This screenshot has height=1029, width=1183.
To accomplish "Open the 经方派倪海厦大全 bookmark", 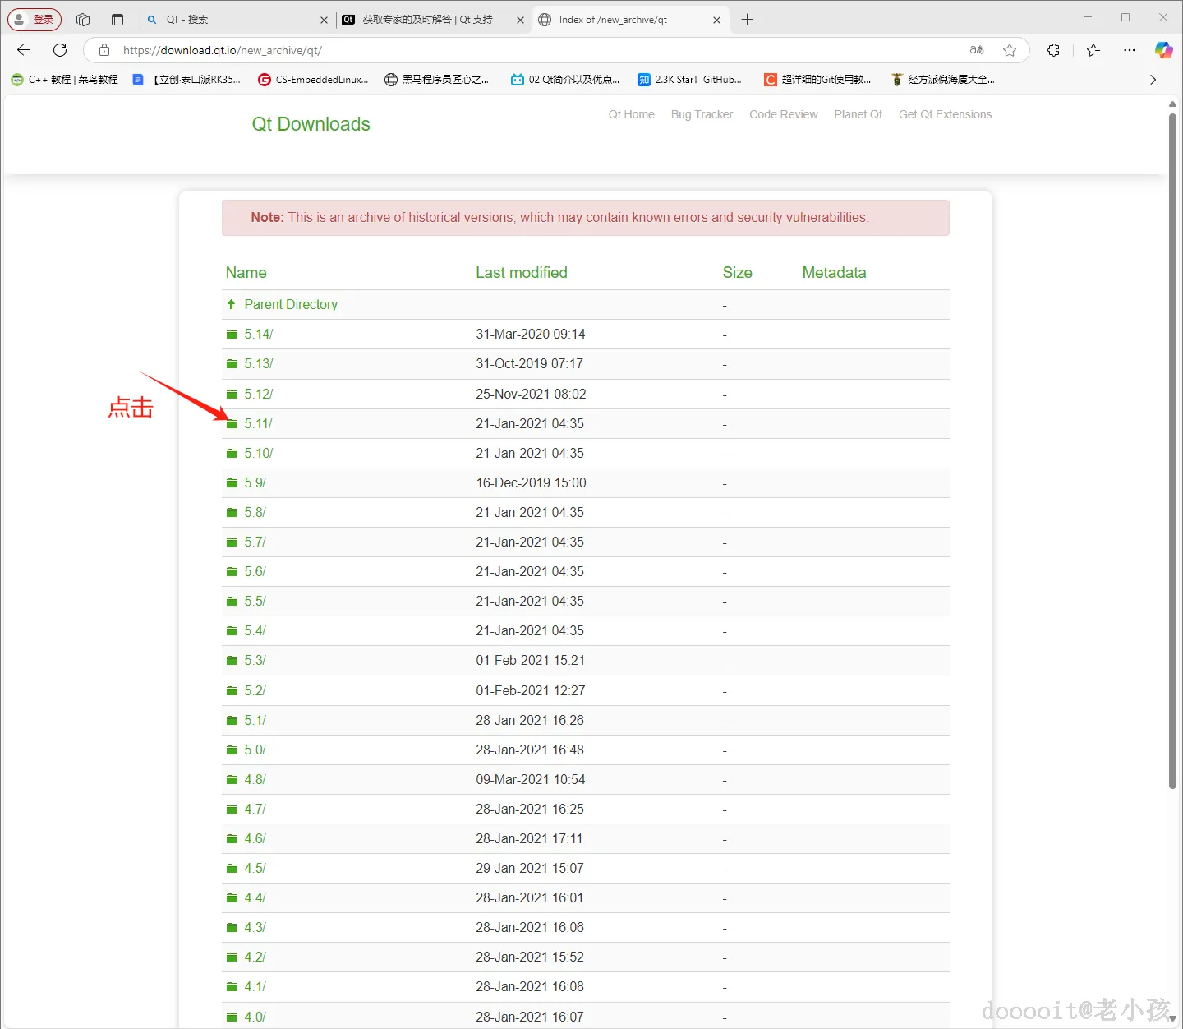I will pyautogui.click(x=942, y=80).
